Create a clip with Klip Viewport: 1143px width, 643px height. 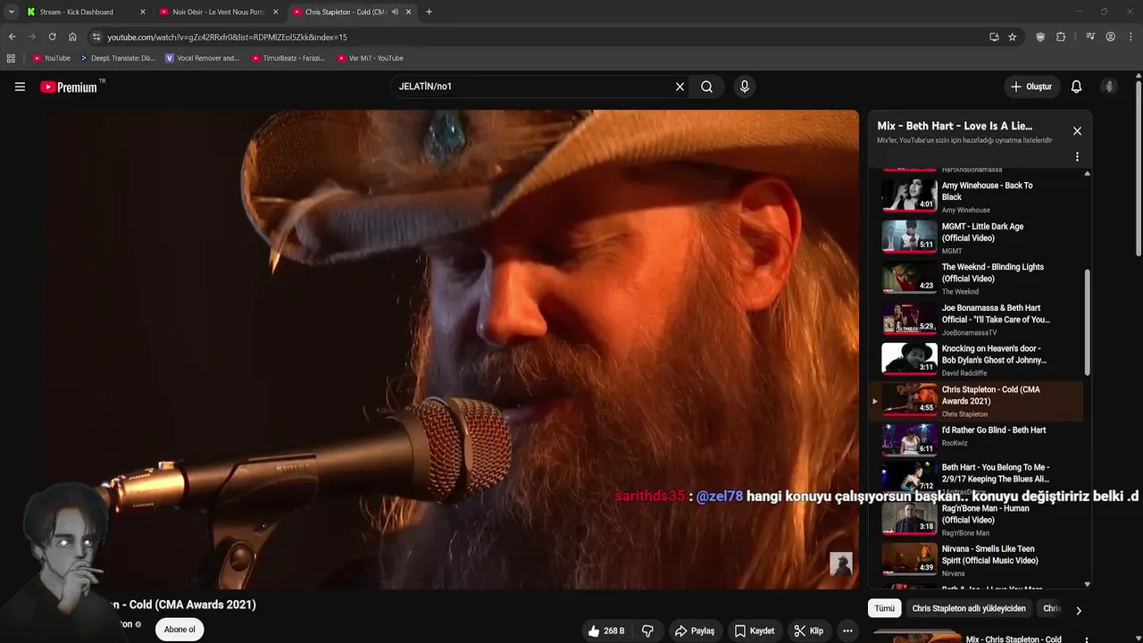click(809, 630)
